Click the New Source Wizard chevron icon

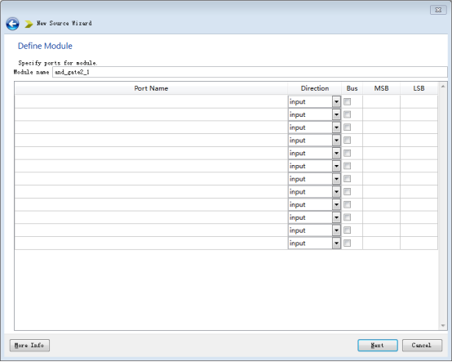(x=29, y=24)
